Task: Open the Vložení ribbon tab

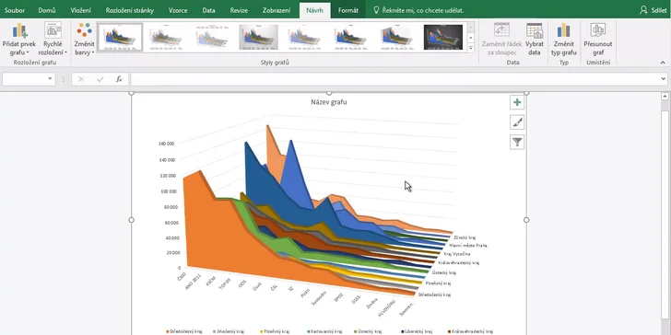Action: point(80,10)
